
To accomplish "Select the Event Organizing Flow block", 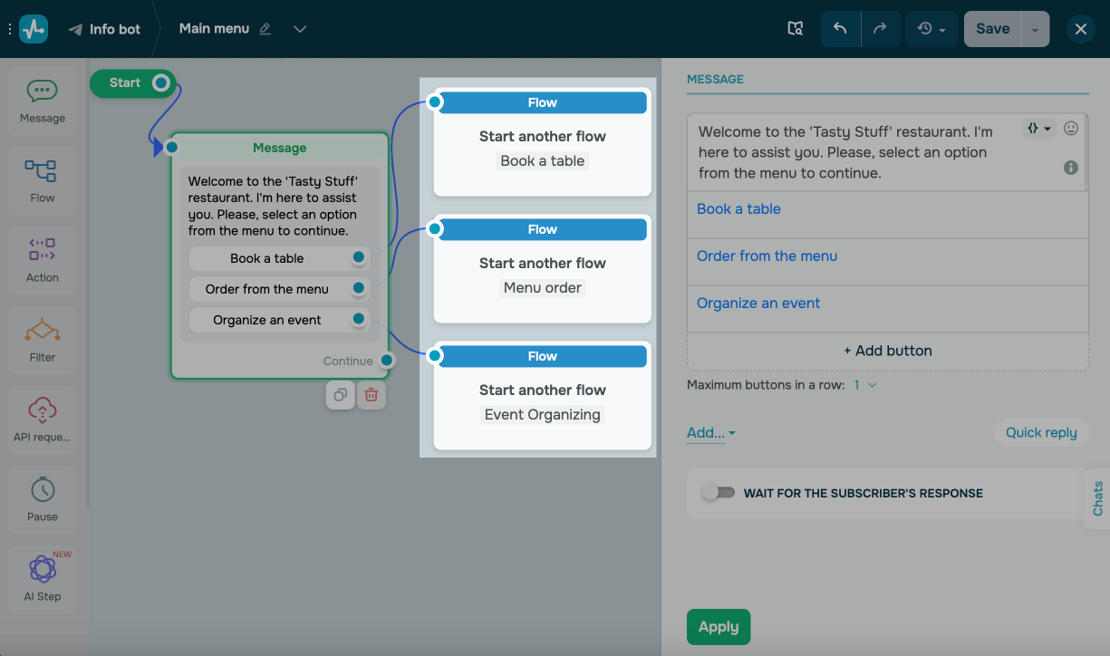I will point(542,396).
